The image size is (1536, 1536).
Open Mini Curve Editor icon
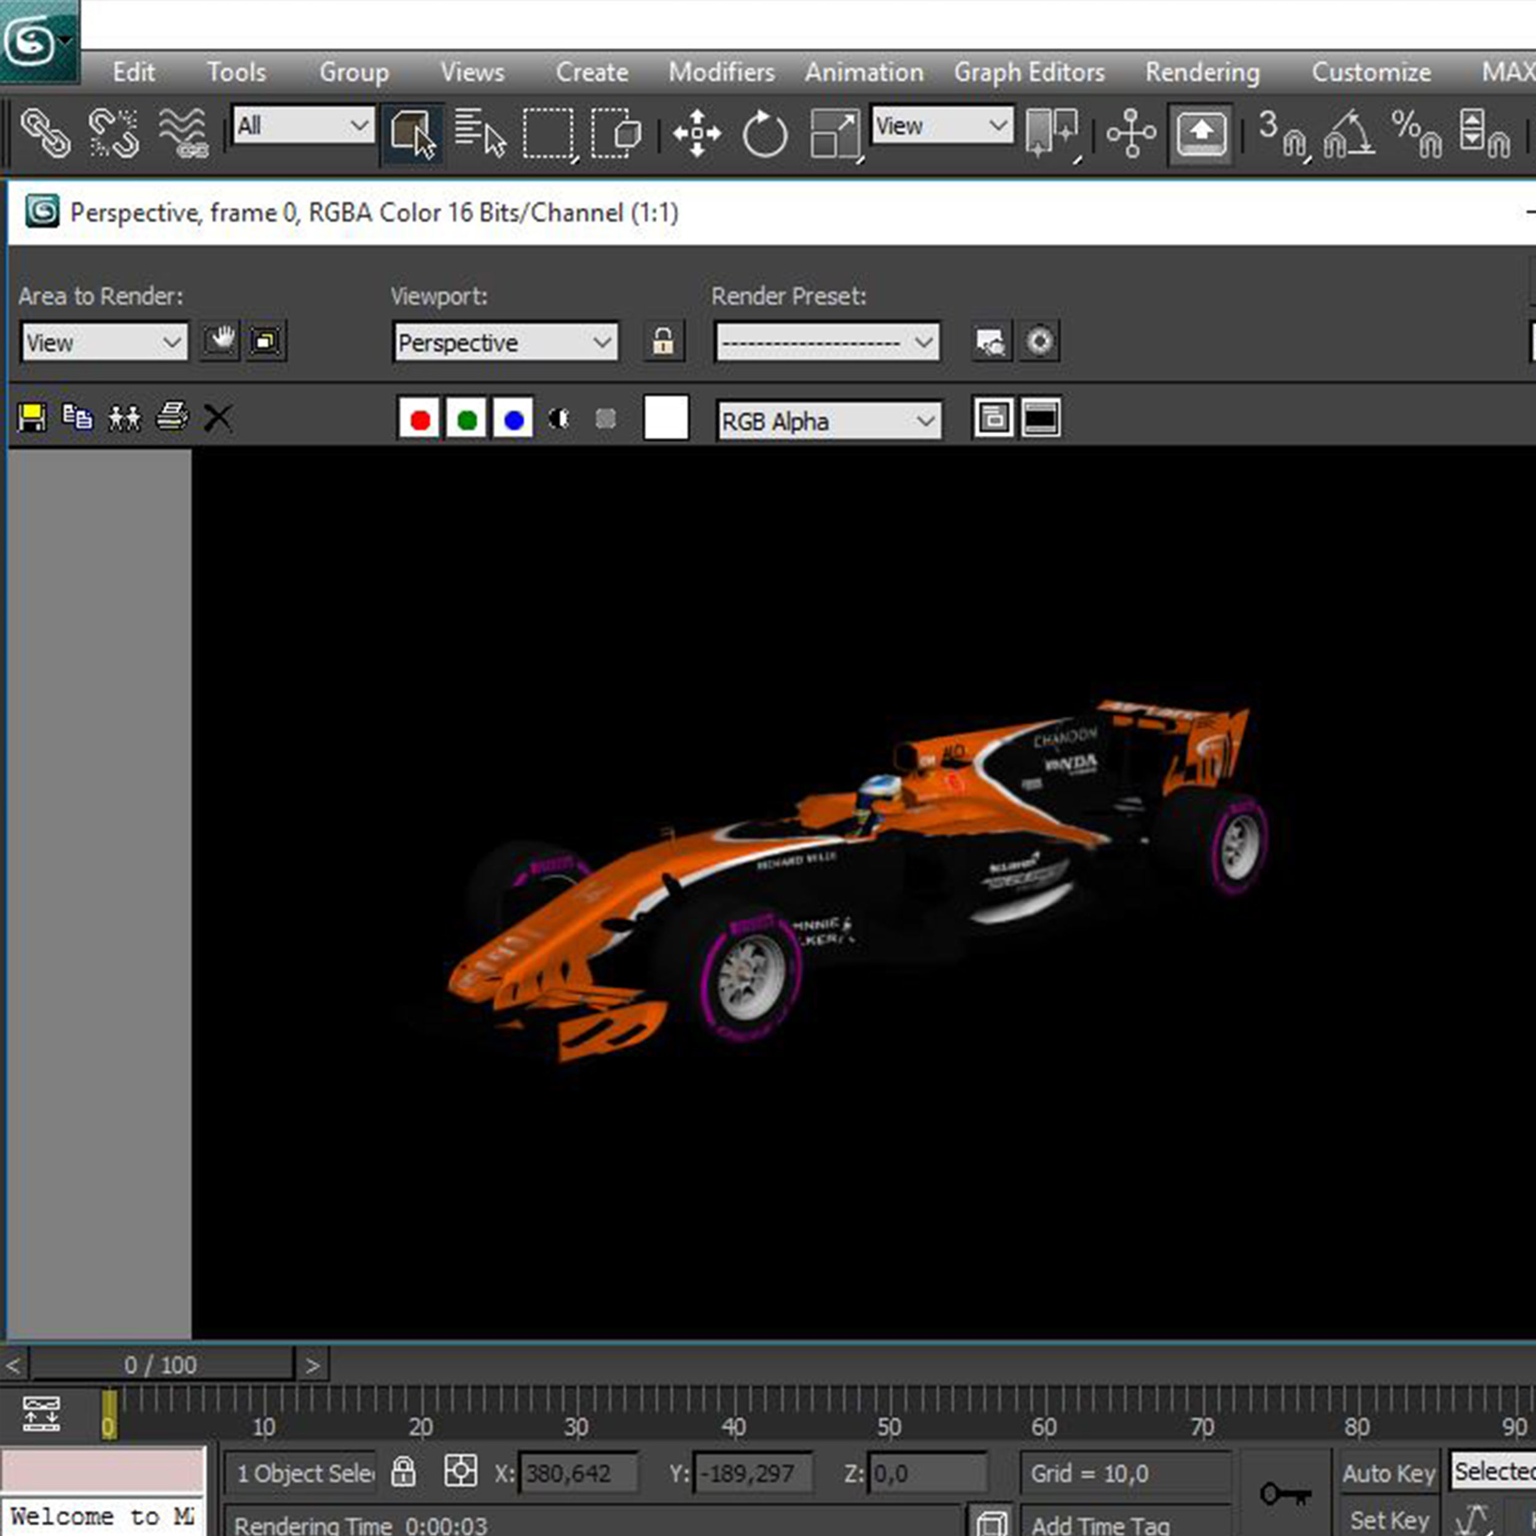pos(41,1414)
